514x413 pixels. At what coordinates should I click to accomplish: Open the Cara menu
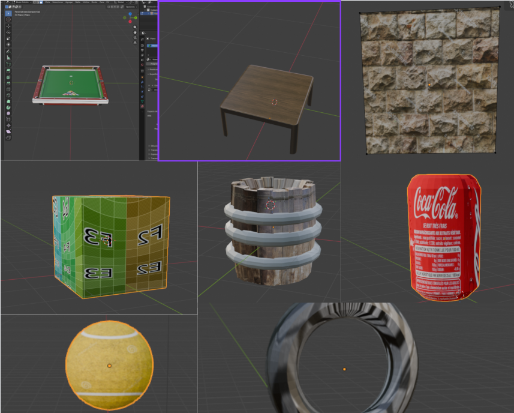[x=101, y=2]
